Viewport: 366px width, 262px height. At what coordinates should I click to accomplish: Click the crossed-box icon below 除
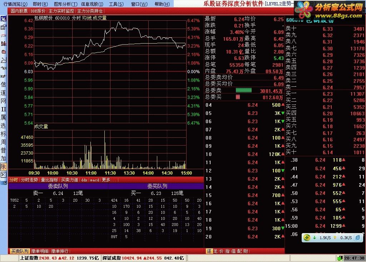click(x=3, y=175)
